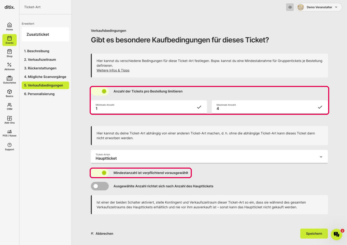Open the chat widget bubble
The width and height of the screenshot is (347, 245).
[336, 234]
